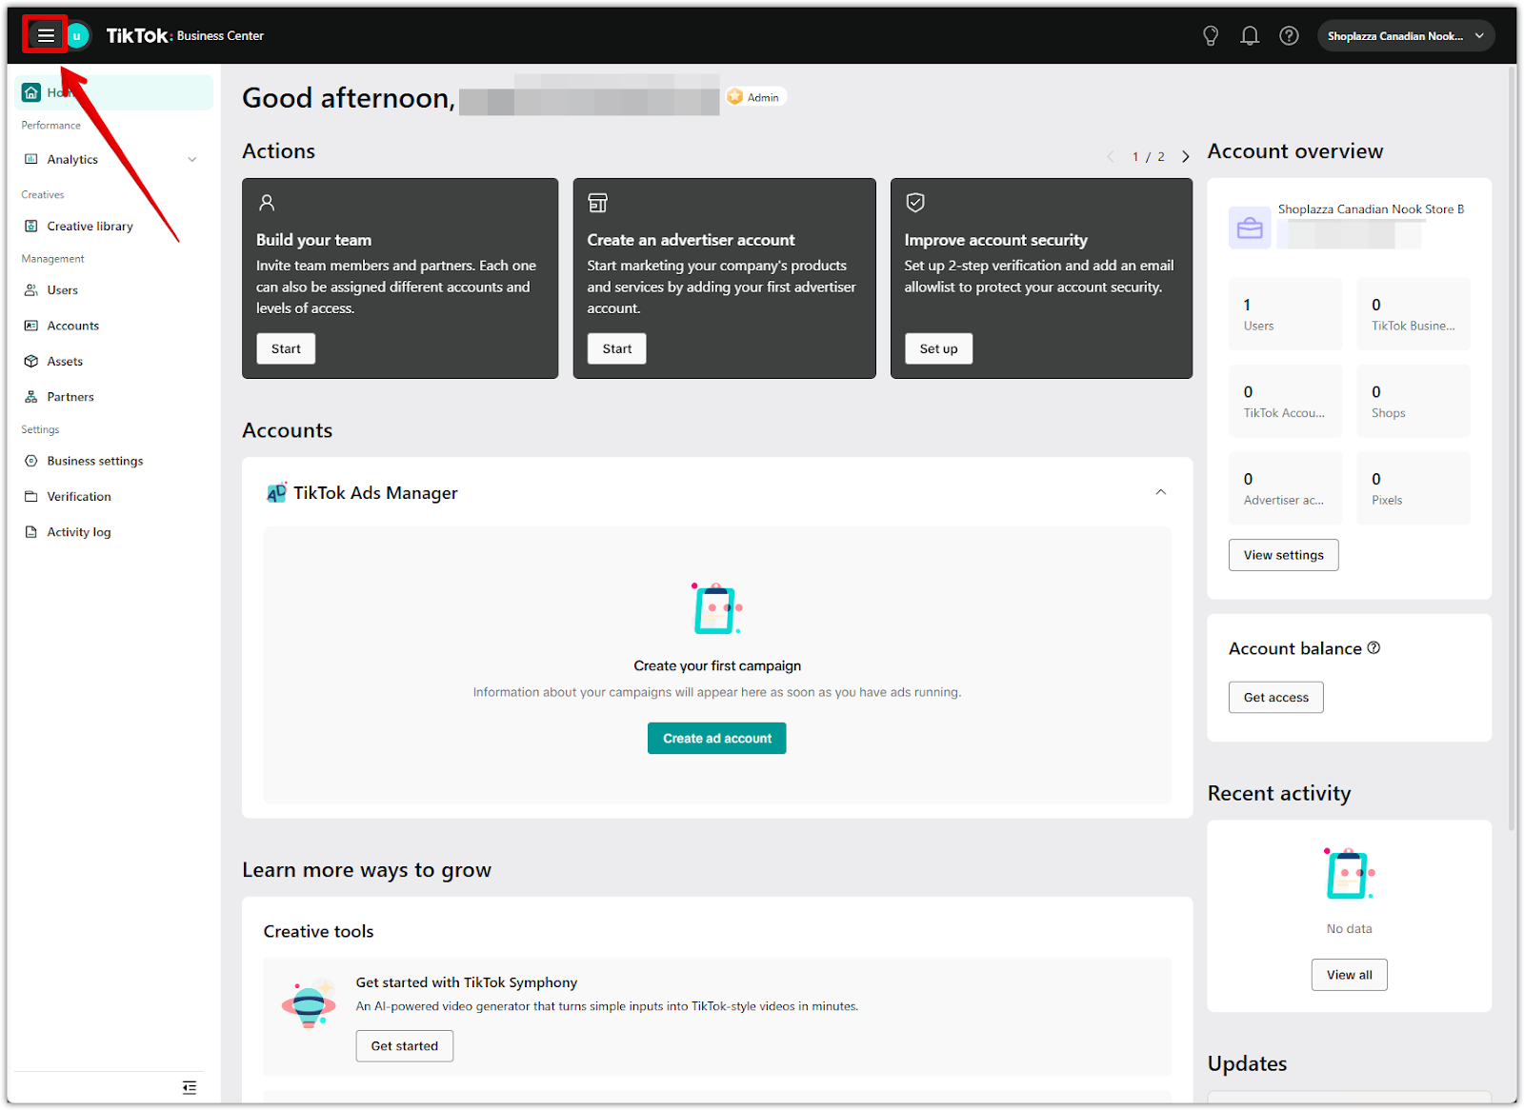Open the lightbulb tips icon
The image size is (1524, 1110).
tap(1211, 36)
